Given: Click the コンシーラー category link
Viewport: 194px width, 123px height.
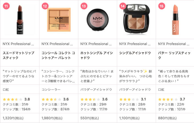Looking at the screenshot, I should (x=51, y=90).
